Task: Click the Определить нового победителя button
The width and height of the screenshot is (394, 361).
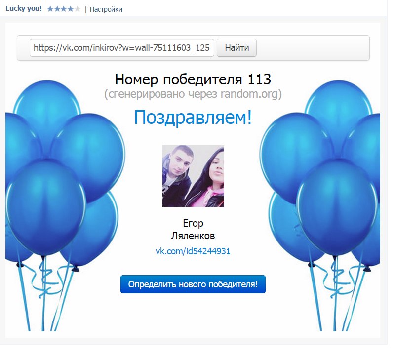Action: [193, 284]
